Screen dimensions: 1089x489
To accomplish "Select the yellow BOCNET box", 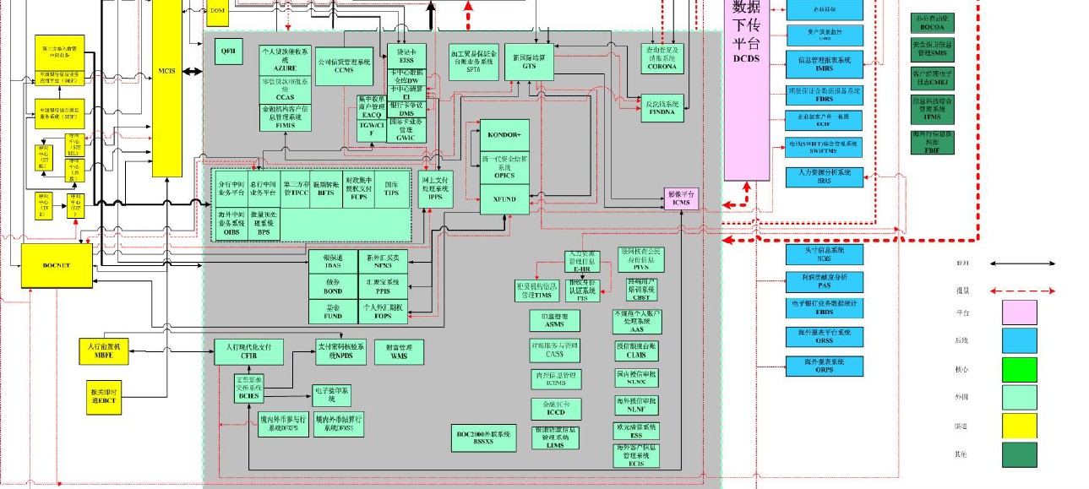I will click(x=57, y=265).
